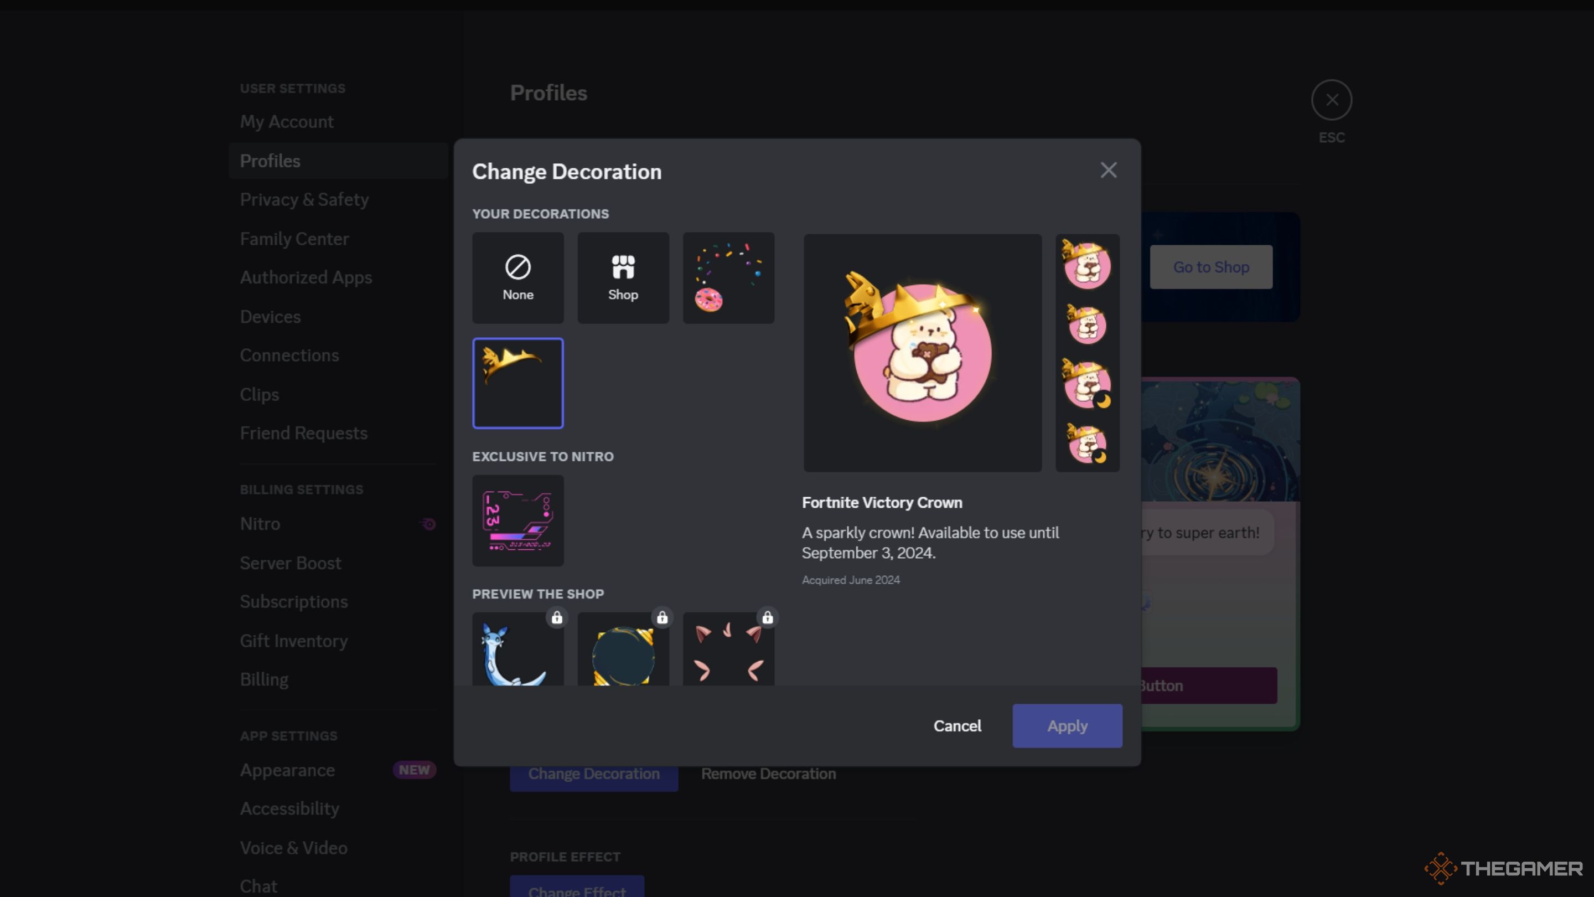Navigate to Nitro billing settings

click(x=260, y=523)
